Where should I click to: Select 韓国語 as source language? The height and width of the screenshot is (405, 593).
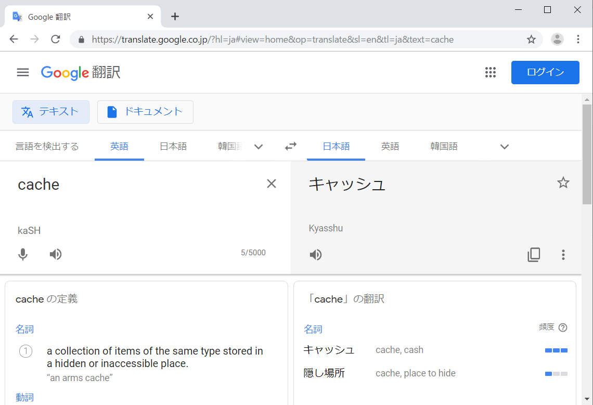point(230,146)
